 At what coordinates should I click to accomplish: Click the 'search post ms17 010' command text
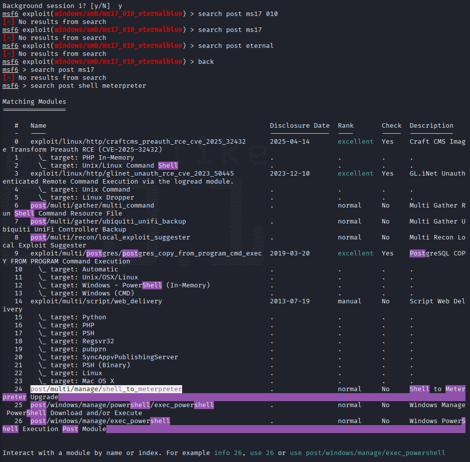tap(238, 14)
